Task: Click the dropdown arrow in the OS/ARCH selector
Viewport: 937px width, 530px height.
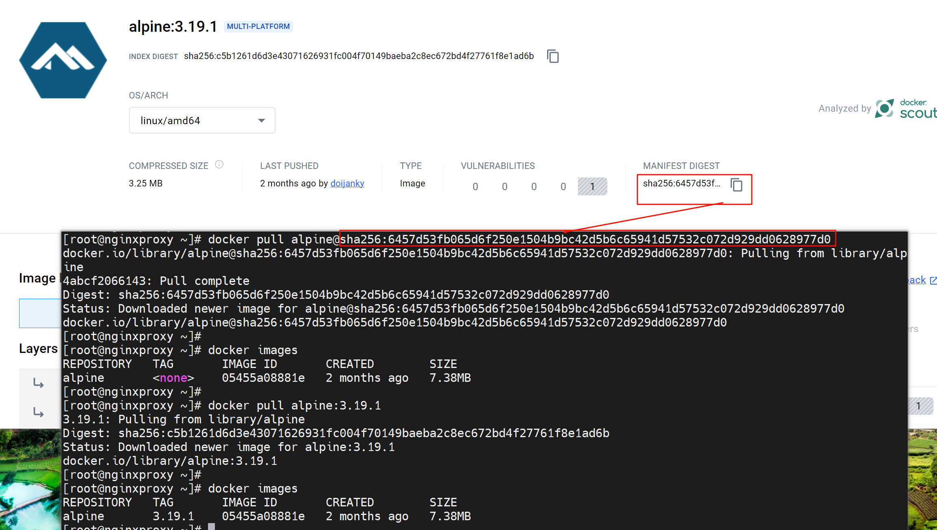Action: [x=261, y=120]
